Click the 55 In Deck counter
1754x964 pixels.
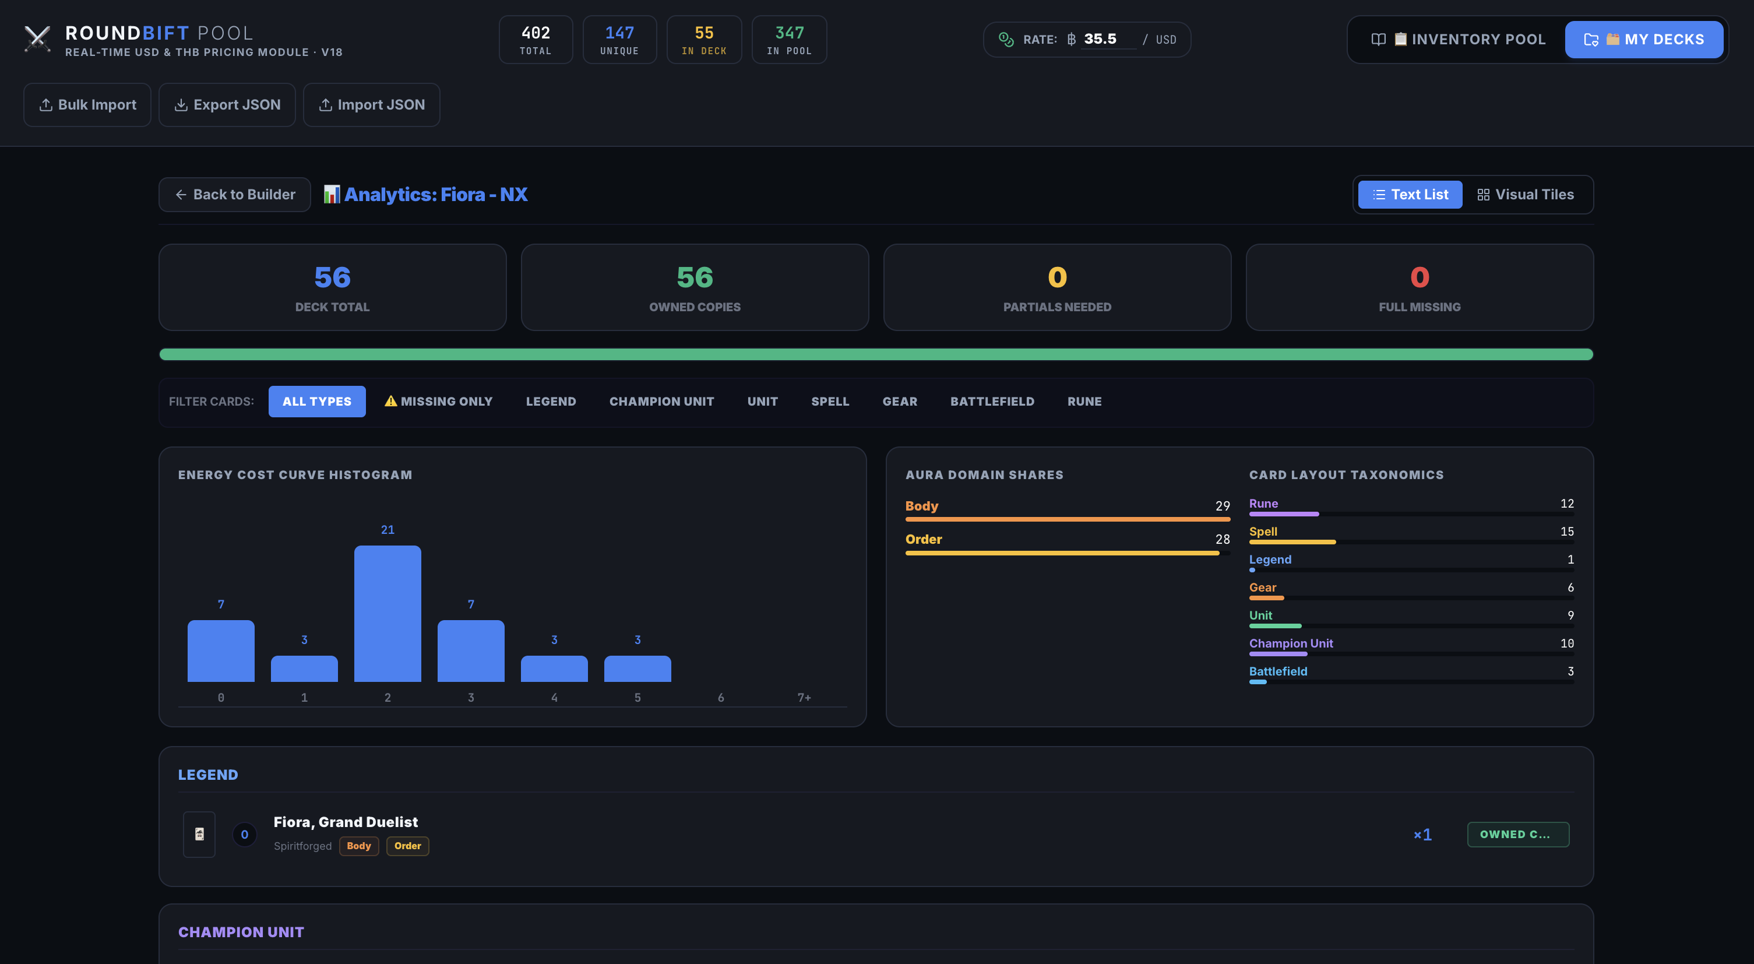coord(704,40)
